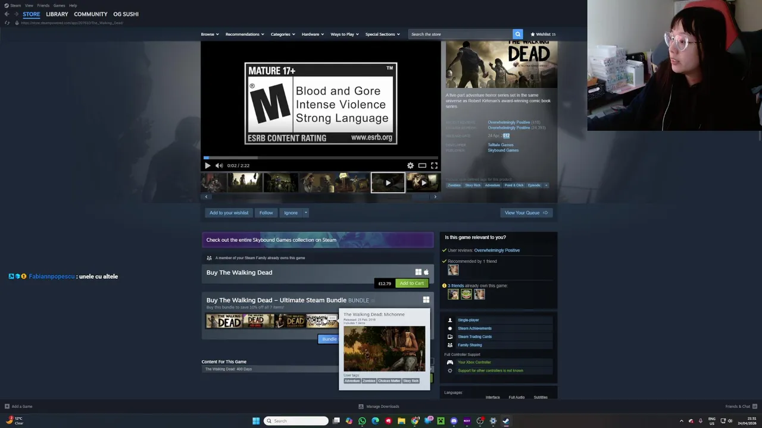
Task: Select the first screenshot thumbnail in the media strip
Action: coord(213,182)
